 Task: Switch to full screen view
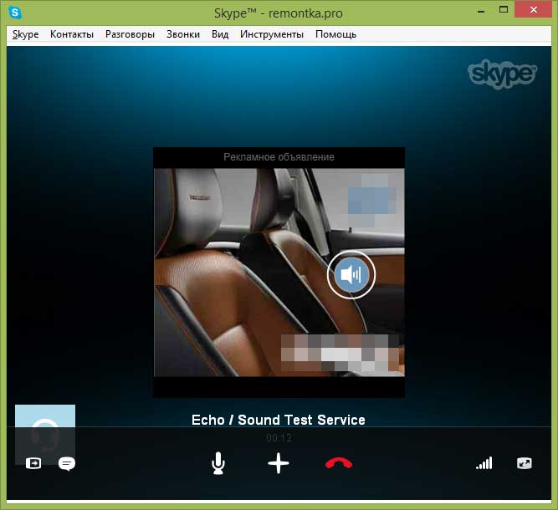525,463
